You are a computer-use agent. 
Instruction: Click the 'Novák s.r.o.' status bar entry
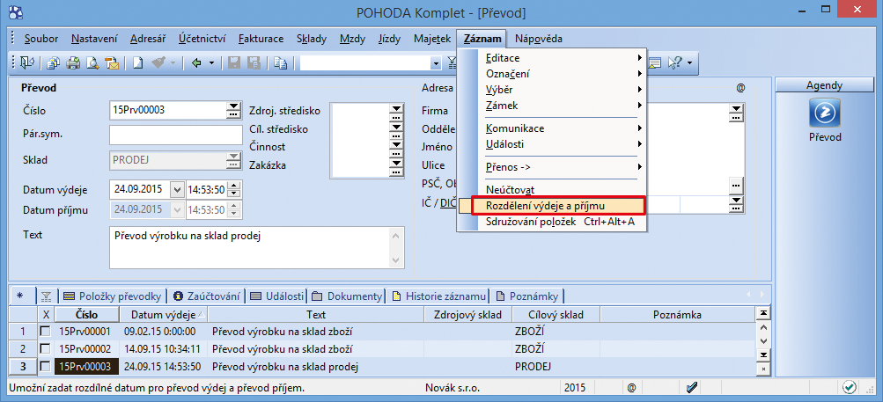pyautogui.click(x=453, y=387)
